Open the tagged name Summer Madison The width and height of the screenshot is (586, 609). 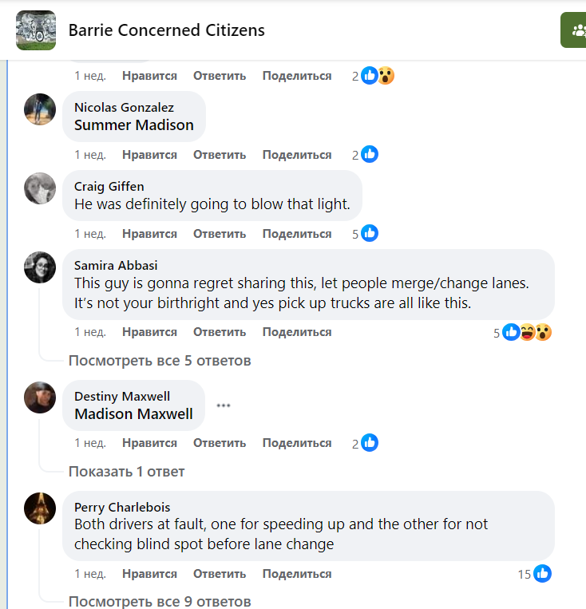coord(134,125)
